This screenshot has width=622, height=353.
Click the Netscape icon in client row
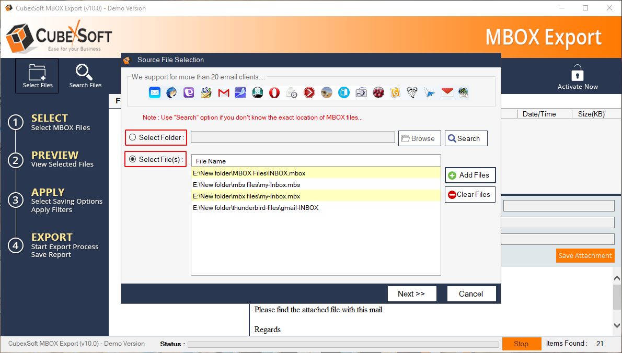257,93
